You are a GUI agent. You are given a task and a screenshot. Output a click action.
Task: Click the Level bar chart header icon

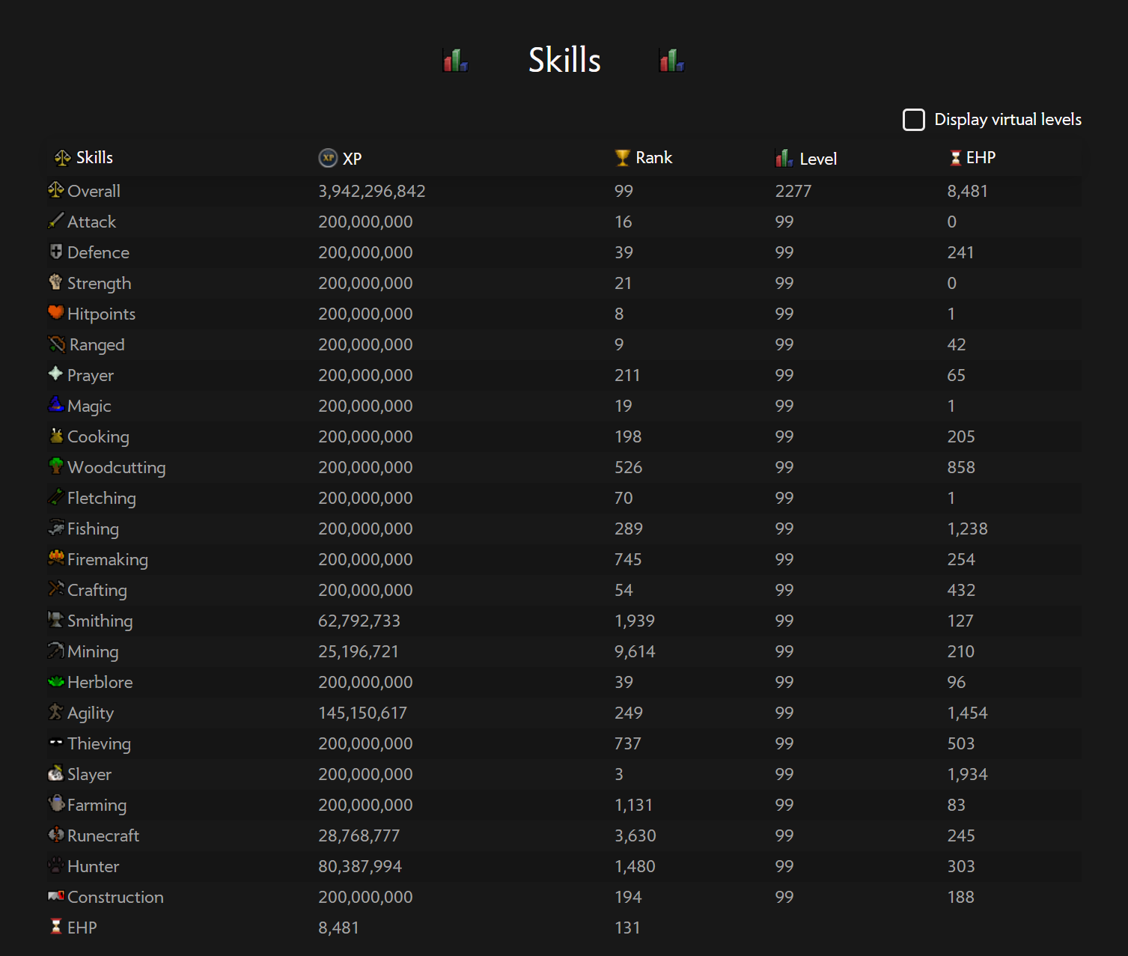pos(784,158)
